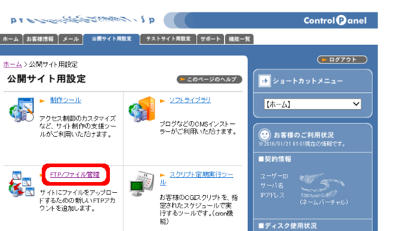Switch to the ホーム tab
418x231 pixels.
coord(11,39)
